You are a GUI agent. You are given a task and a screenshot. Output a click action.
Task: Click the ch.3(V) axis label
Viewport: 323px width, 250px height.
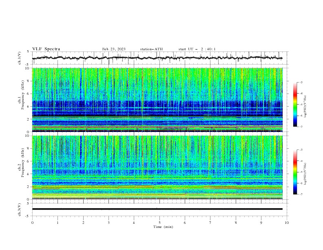tap(19, 210)
